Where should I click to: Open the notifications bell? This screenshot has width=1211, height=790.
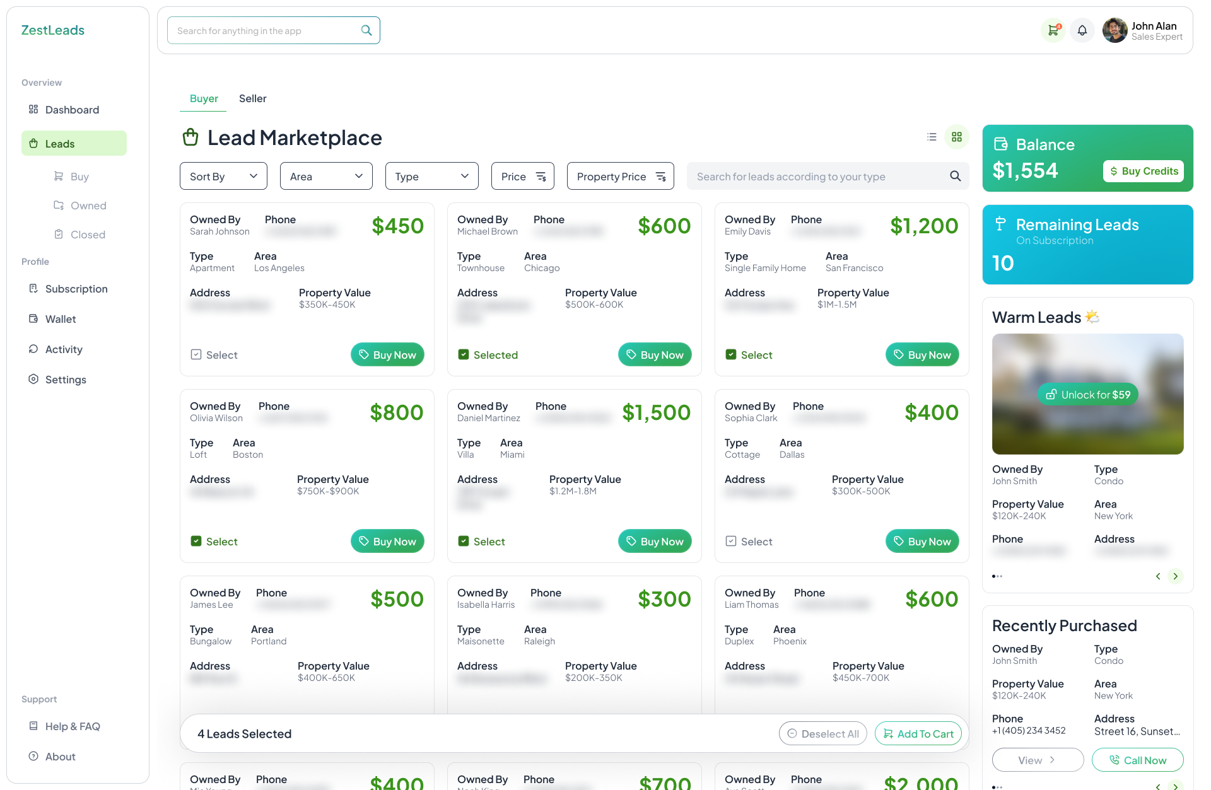tap(1082, 30)
